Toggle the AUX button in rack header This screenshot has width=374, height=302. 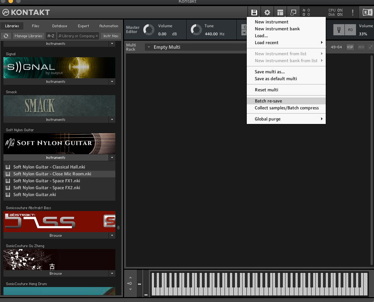[x=361, y=47]
